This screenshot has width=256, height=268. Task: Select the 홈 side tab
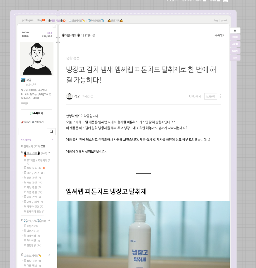(x=235, y=30)
